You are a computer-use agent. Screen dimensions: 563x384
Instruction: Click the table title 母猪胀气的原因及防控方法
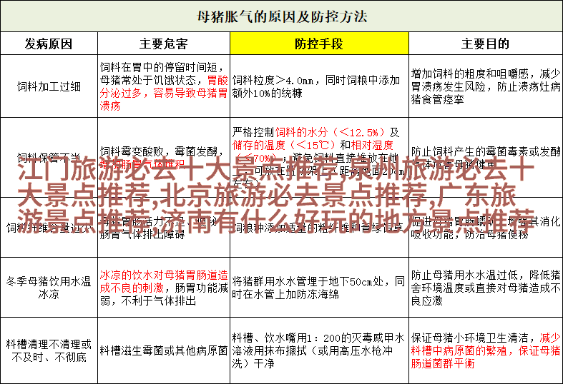click(x=282, y=16)
